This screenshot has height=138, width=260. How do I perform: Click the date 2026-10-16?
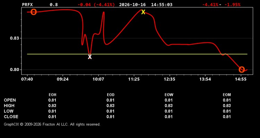point(132,4)
